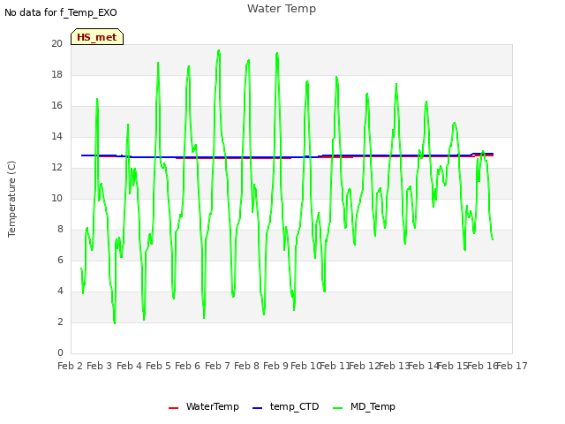Image resolution: width=565 pixels, height=424 pixels.
Task: Click the highest green MD_Temp peak near Feb 7
Action: coord(219,50)
